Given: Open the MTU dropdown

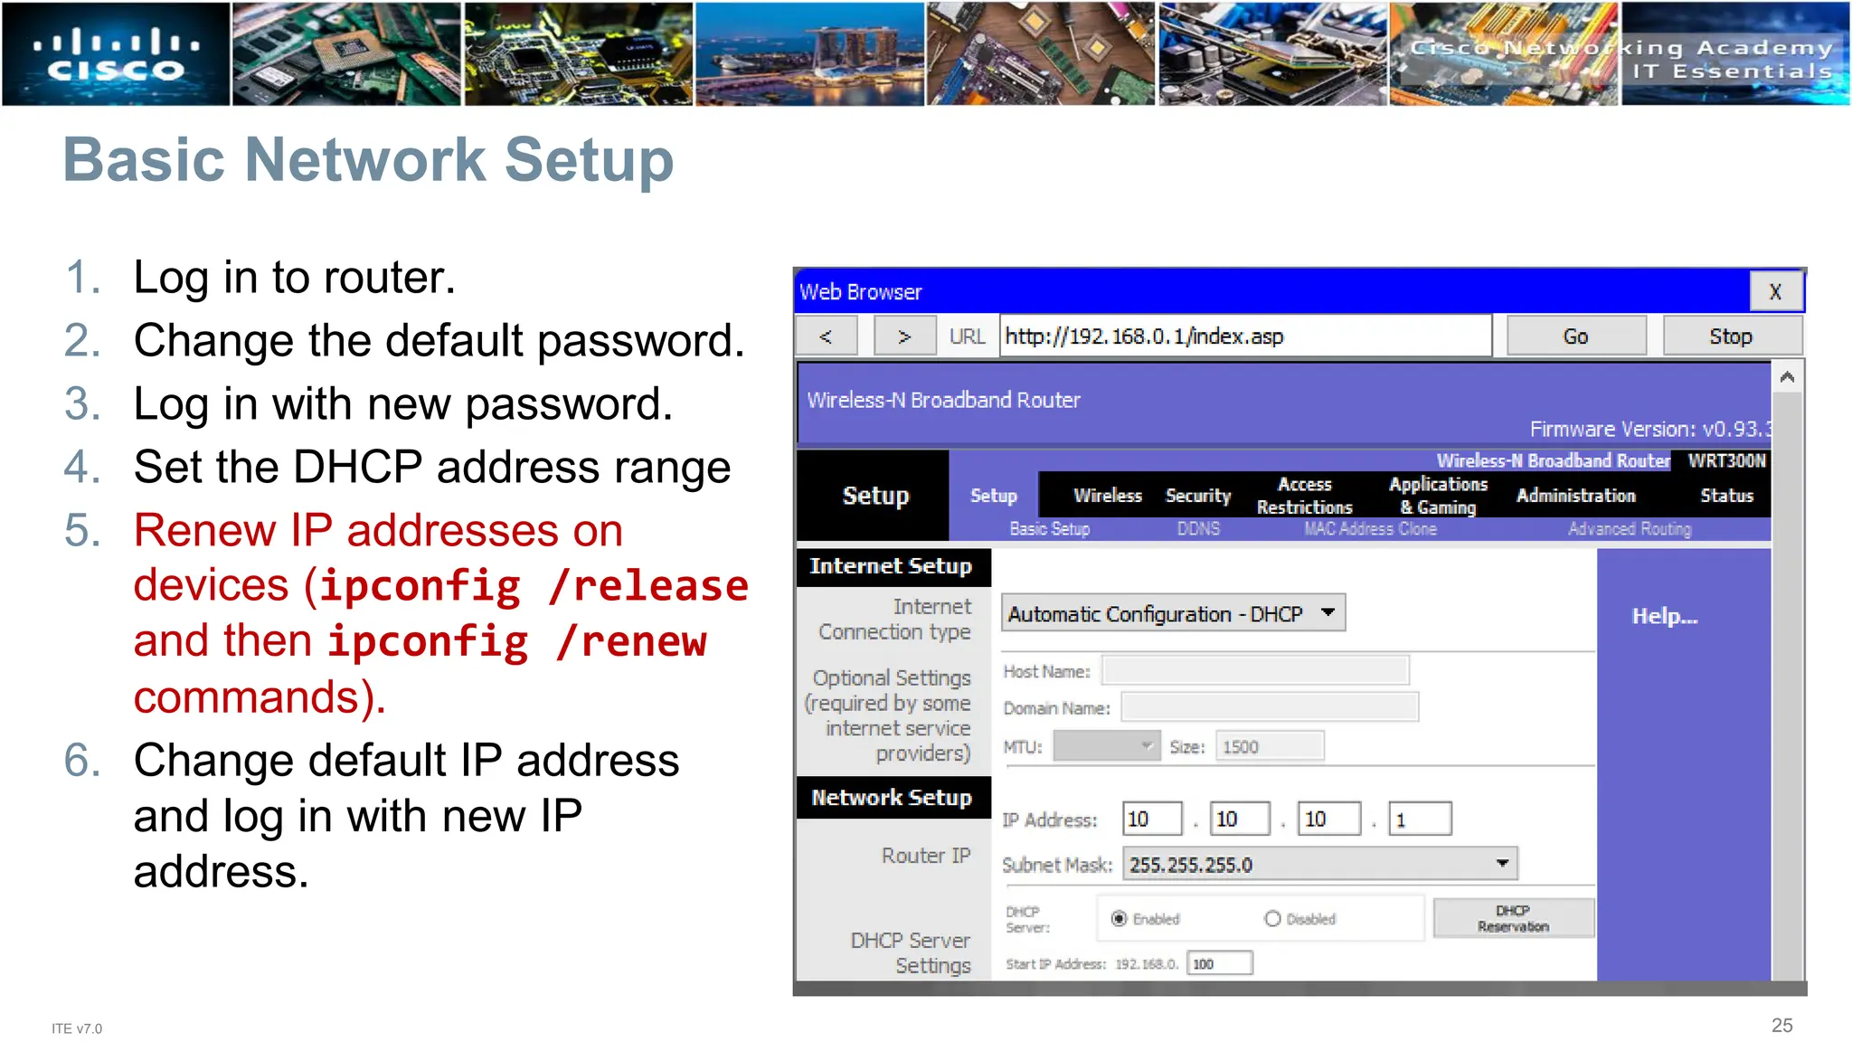Looking at the screenshot, I should [x=1106, y=746].
